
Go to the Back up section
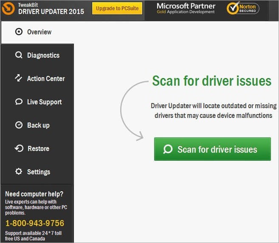point(37,125)
